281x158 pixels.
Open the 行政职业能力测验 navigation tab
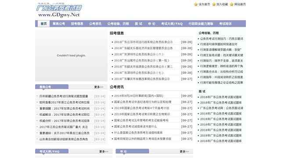pos(201,24)
